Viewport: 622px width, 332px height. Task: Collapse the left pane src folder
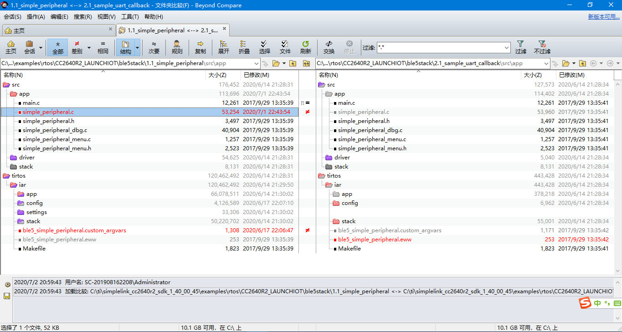[x=6, y=85]
